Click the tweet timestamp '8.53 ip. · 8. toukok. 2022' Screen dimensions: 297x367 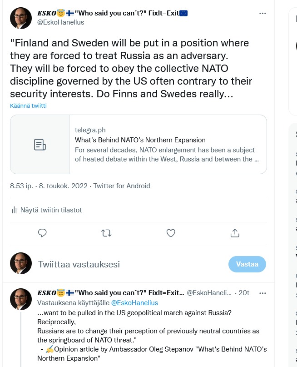pos(49,186)
